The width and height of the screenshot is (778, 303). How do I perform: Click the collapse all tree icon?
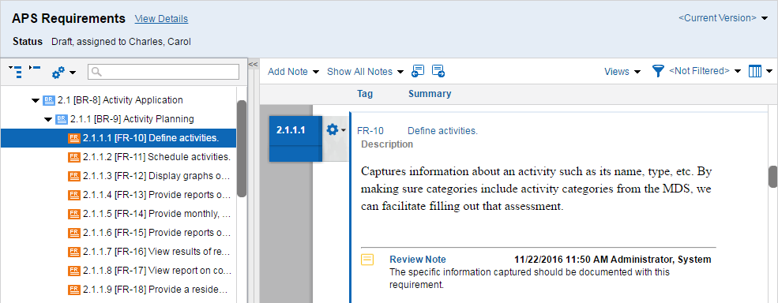pyautogui.click(x=35, y=68)
